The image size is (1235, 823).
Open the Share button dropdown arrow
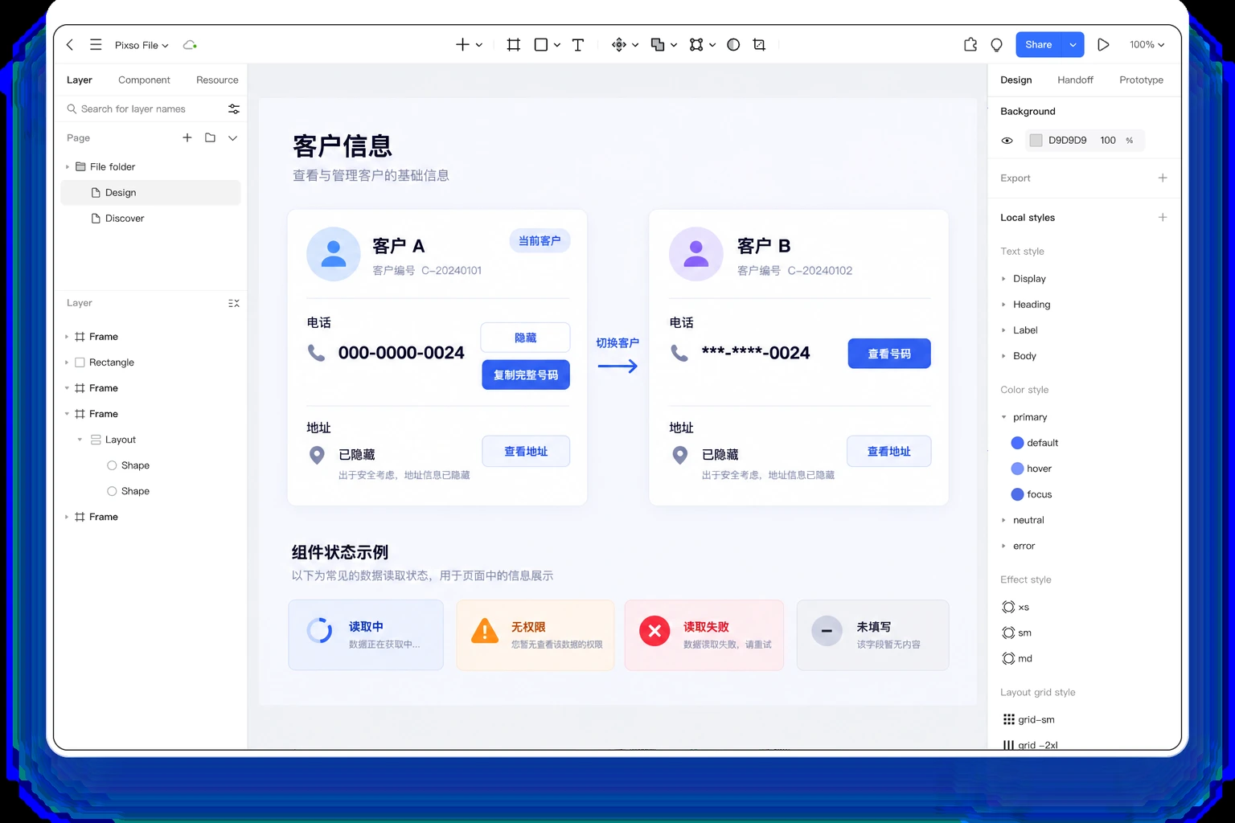coord(1073,45)
